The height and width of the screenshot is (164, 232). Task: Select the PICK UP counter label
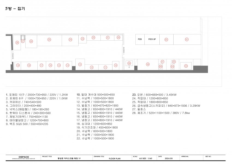pos(152,39)
